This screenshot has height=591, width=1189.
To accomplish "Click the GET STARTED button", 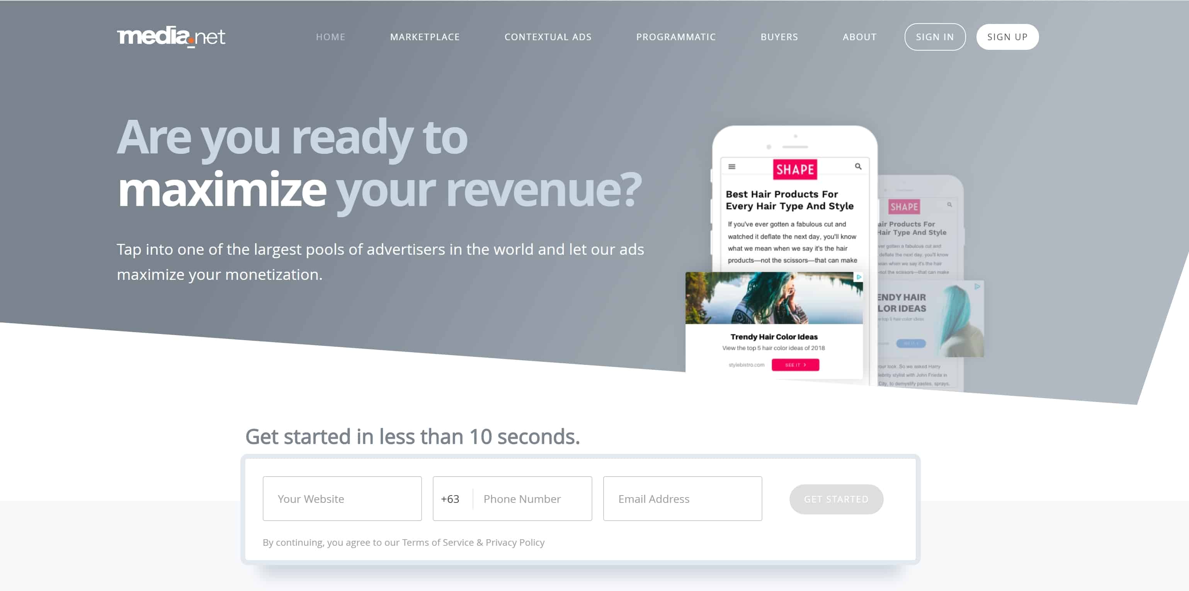I will [x=836, y=499].
